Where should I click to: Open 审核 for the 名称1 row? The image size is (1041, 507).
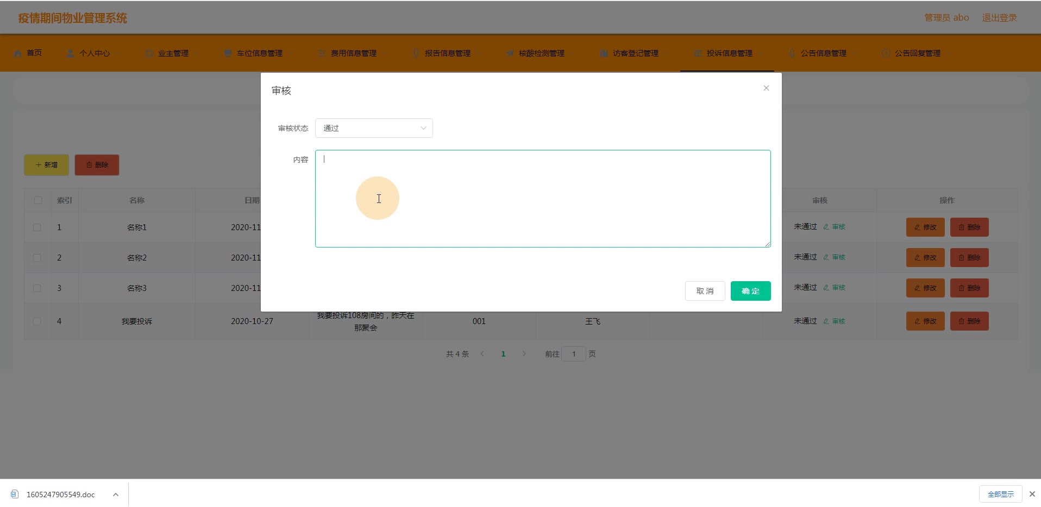click(835, 227)
